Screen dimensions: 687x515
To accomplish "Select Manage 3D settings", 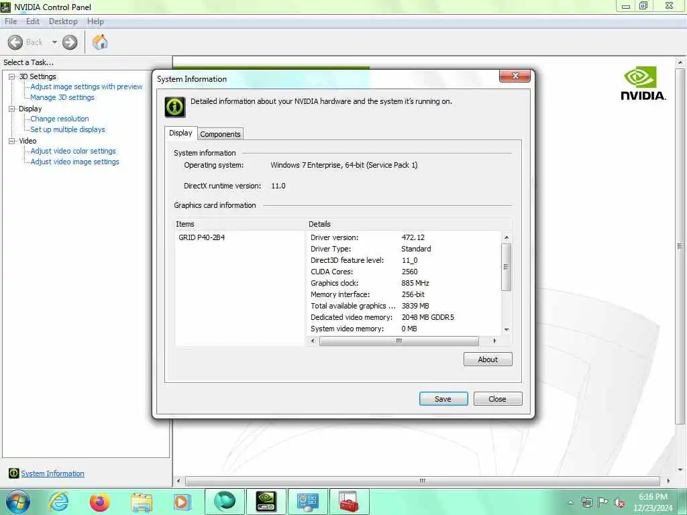I will click(x=62, y=97).
